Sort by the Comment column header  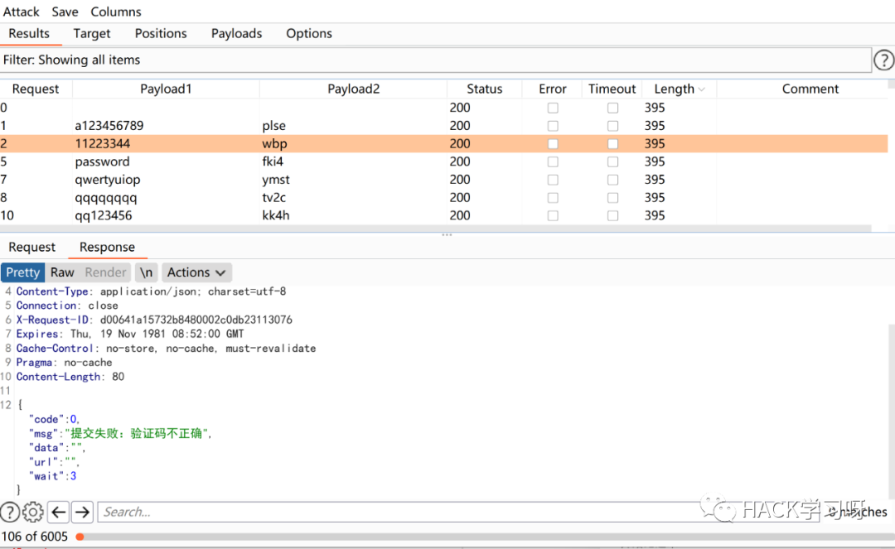[x=810, y=89]
